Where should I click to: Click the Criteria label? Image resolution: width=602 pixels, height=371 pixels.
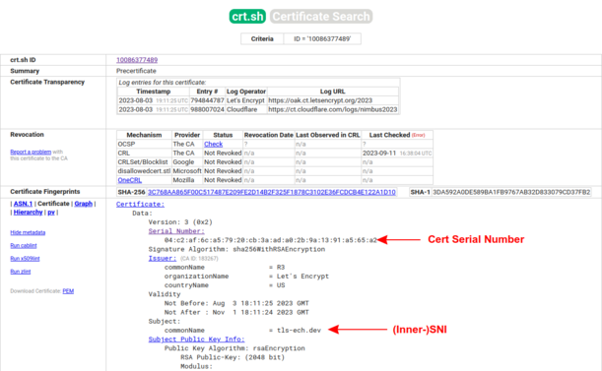click(x=262, y=38)
